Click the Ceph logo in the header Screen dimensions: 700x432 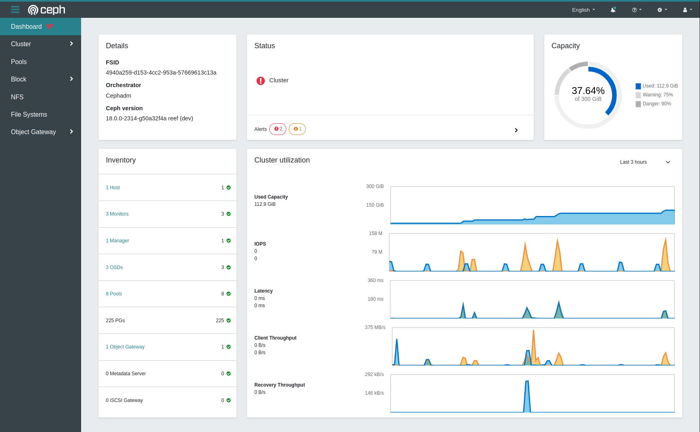pos(46,9)
